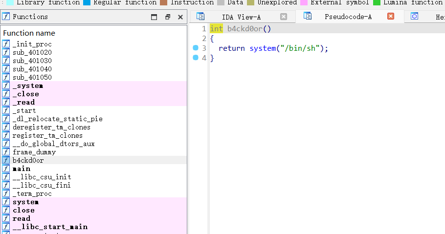Click the Function name column header

[29, 33]
